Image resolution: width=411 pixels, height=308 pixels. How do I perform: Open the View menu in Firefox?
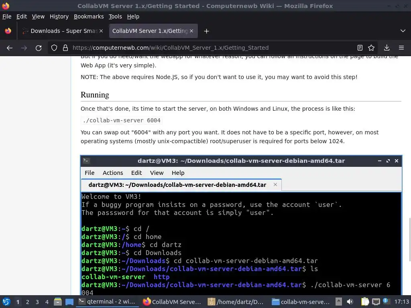(x=38, y=16)
